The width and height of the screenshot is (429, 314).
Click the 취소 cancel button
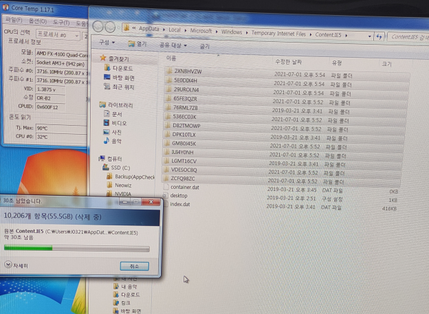coord(134,266)
